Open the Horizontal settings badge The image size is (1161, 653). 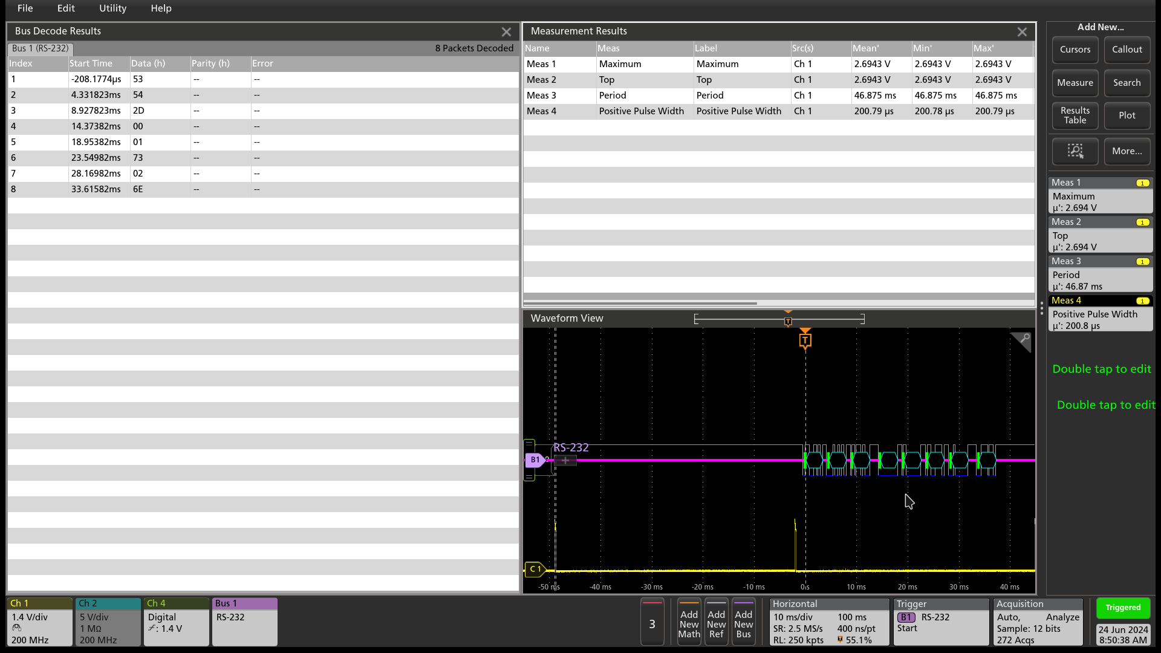828,622
